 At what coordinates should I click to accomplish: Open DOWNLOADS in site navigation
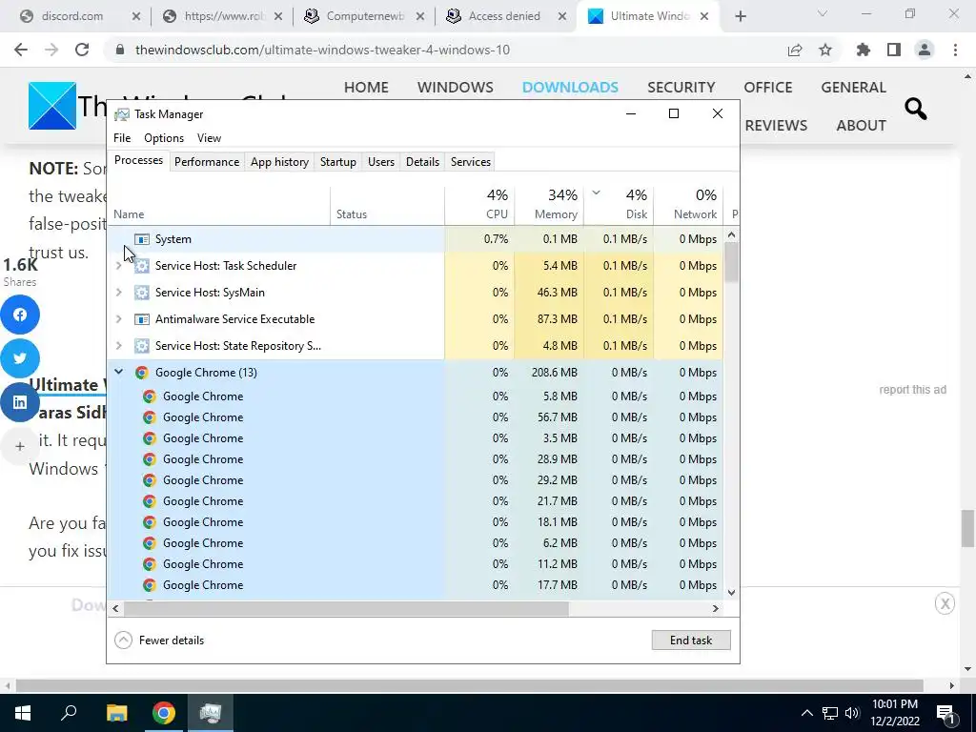point(570,87)
